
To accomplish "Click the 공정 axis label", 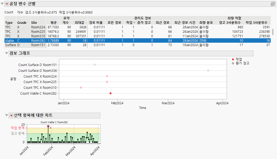I will point(13,79).
